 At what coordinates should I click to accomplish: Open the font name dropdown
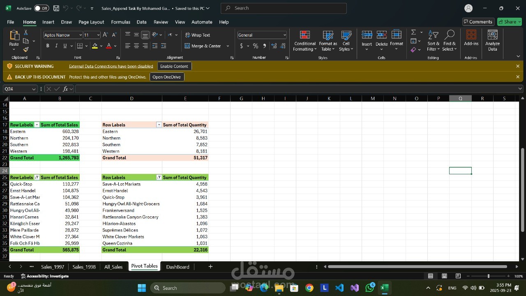(x=80, y=35)
